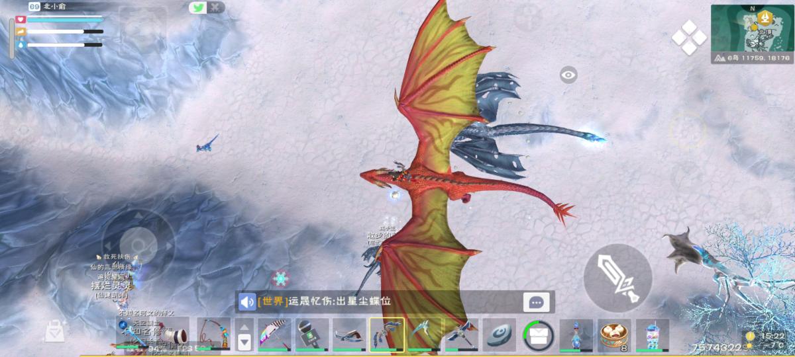
Task: Open the mail envelope slot with green ring
Action: (x=538, y=335)
